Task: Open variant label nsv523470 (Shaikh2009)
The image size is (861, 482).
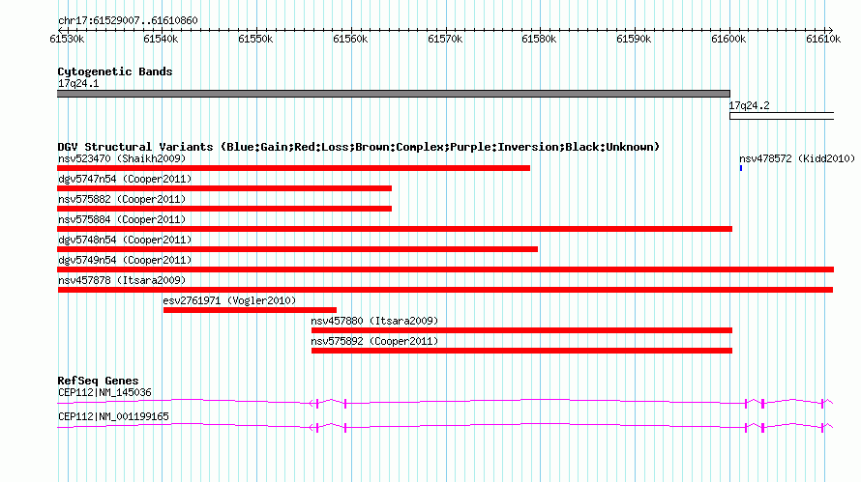Action: [x=122, y=158]
